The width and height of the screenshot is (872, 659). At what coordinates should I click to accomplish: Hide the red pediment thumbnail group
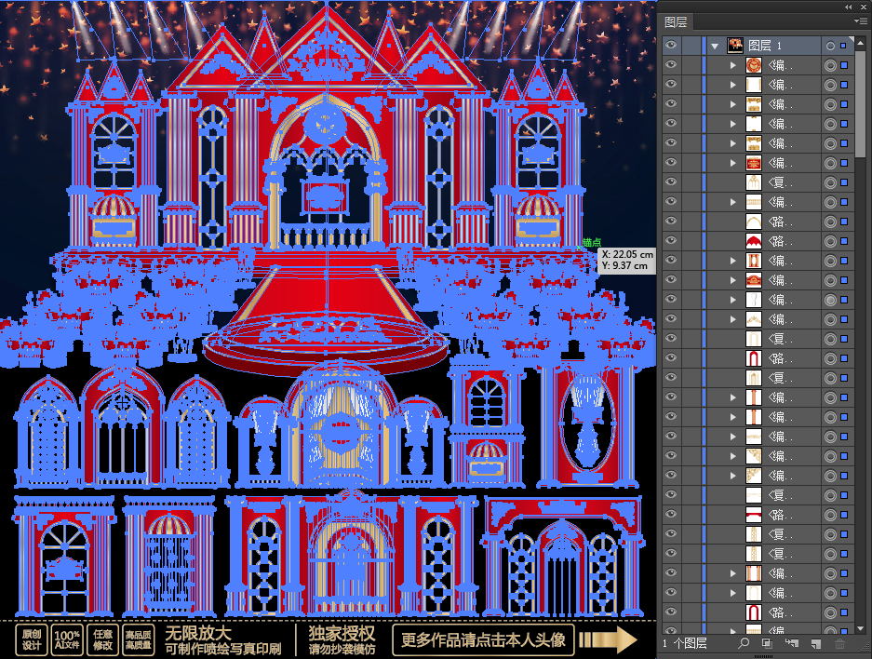tap(671, 280)
